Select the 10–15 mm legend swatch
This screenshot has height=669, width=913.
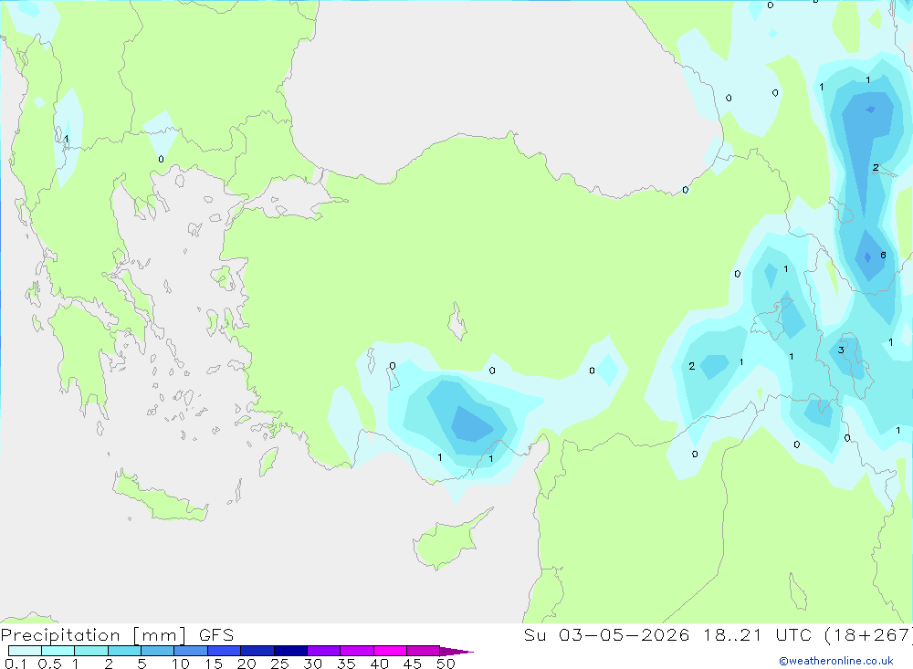[191, 651]
